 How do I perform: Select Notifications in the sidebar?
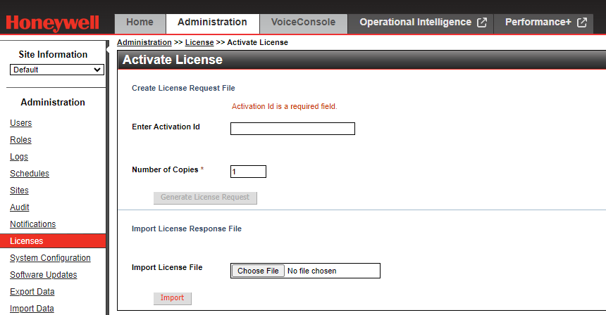pos(32,224)
